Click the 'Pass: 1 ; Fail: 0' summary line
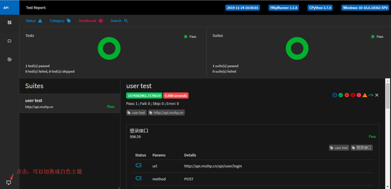This screenshot has height=189, width=391. 153,104
